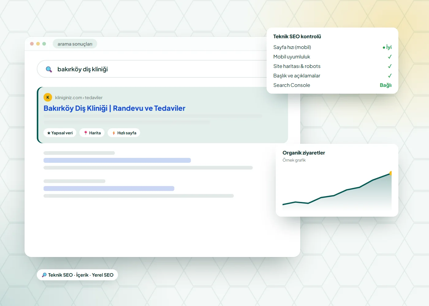Viewport: 429px width, 306px height.
Task: Click the checkmark for Site haritası & robots
Action: [390, 66]
